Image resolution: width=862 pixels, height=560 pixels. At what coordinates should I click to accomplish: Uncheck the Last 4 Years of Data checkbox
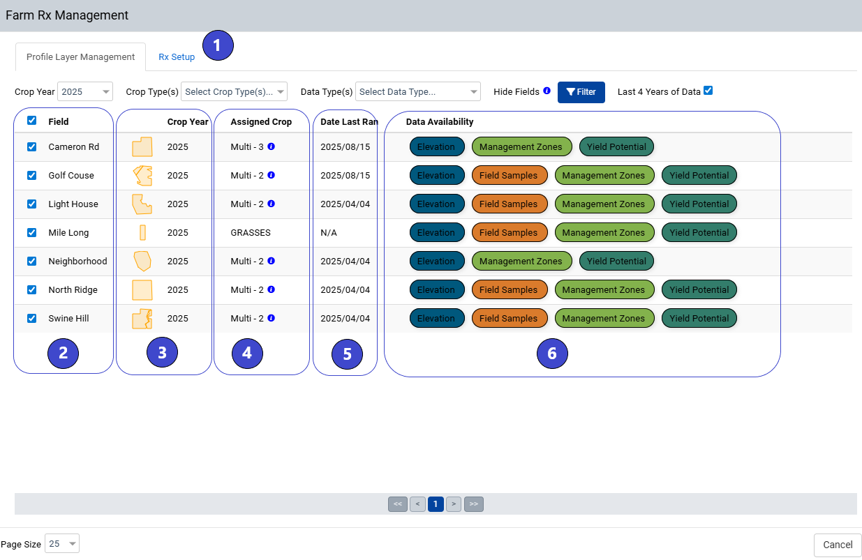(708, 91)
